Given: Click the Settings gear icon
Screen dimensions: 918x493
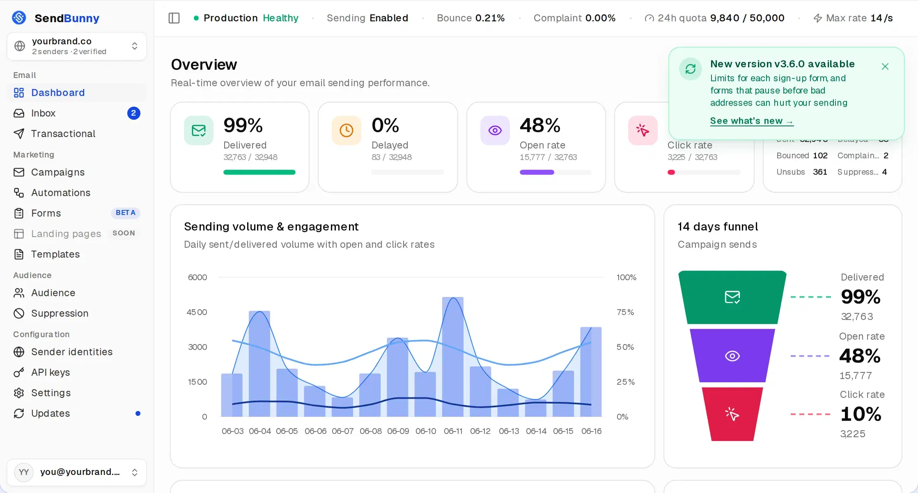Looking at the screenshot, I should point(19,393).
